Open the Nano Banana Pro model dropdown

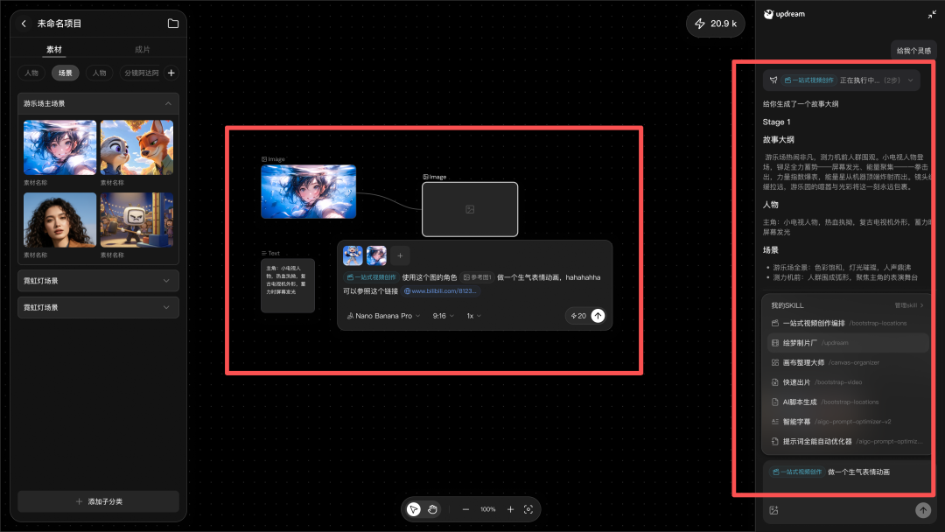point(383,316)
